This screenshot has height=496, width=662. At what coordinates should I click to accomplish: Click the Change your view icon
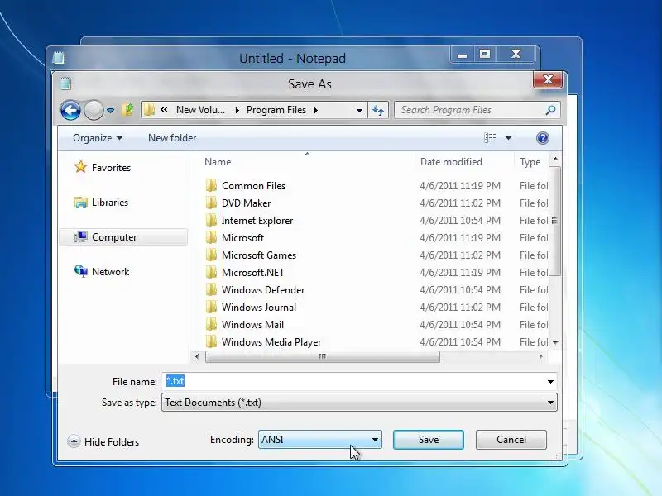coord(490,138)
